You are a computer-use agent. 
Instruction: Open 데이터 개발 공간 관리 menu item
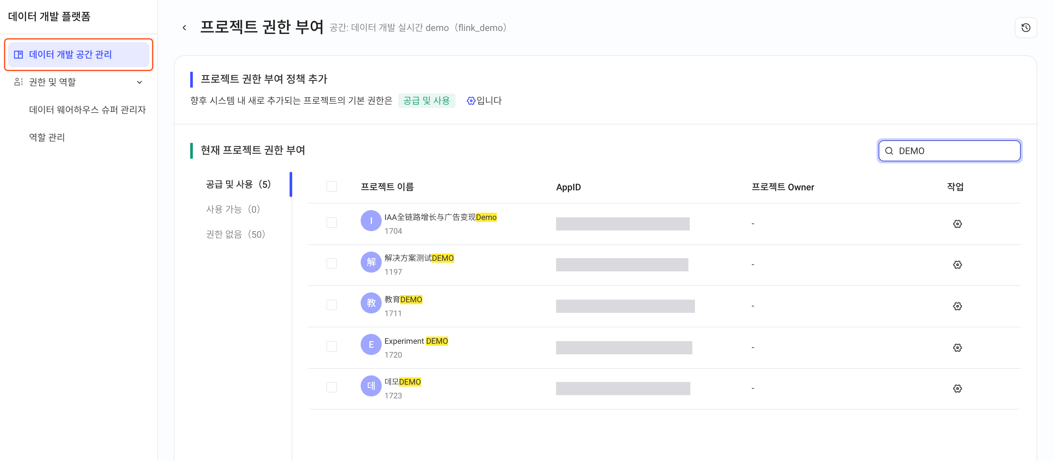(x=79, y=54)
